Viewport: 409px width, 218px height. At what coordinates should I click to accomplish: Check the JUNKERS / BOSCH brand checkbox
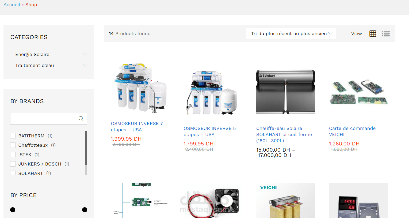pos(13,164)
